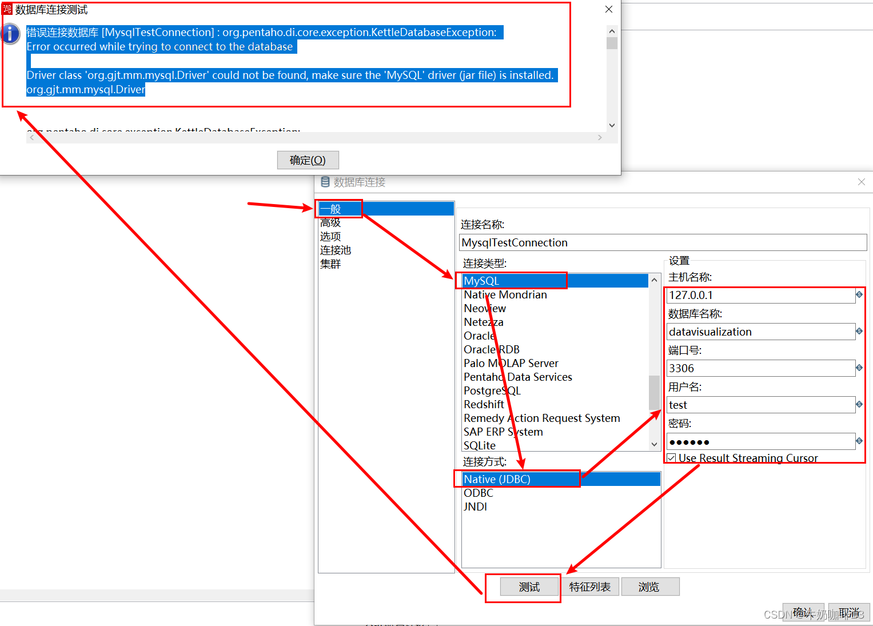Click the 测试 button to test the connection
The image size is (873, 626).
point(528,587)
